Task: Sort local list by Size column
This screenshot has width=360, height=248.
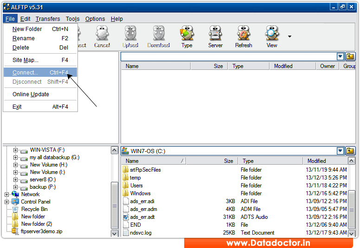Action: [212, 161]
